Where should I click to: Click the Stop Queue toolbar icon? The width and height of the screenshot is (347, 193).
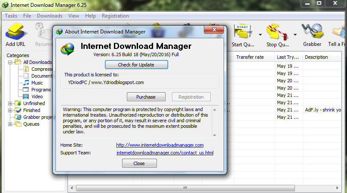277,32
